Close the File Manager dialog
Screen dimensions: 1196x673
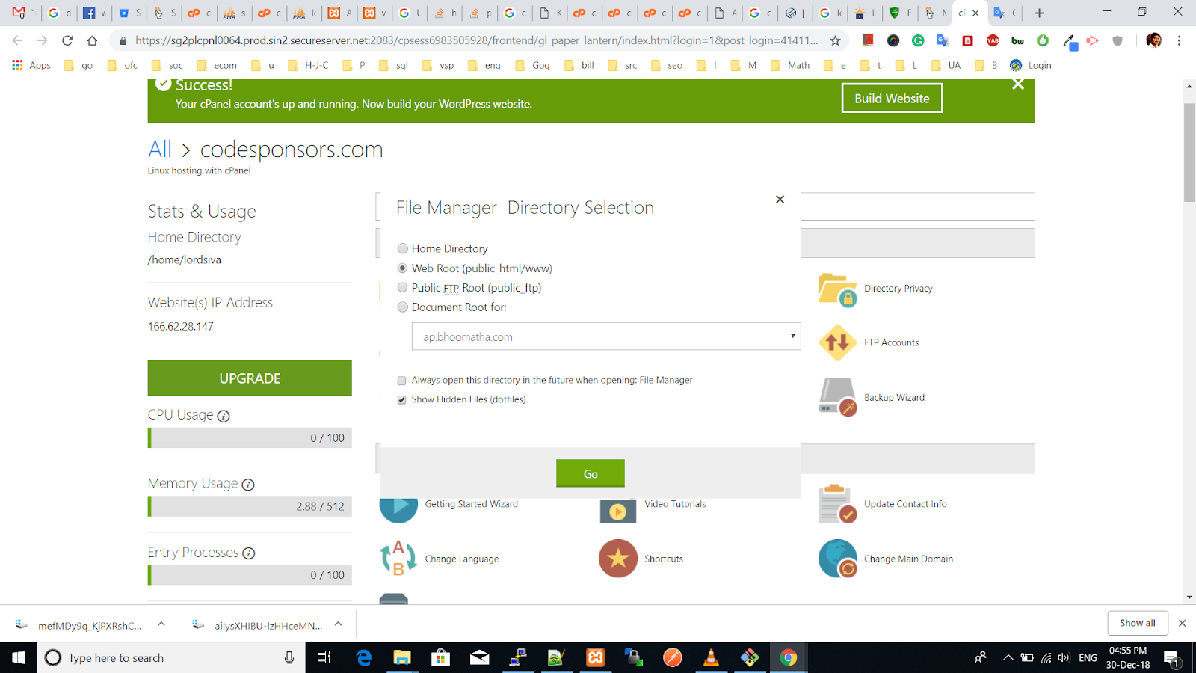(780, 199)
